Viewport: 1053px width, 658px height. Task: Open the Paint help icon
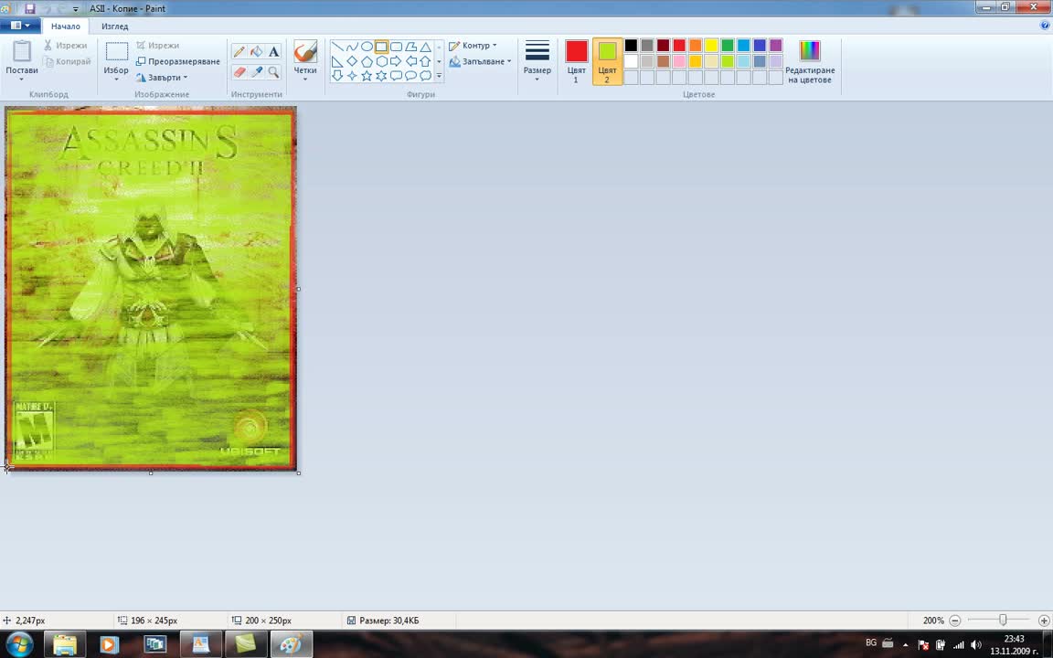(x=1045, y=26)
